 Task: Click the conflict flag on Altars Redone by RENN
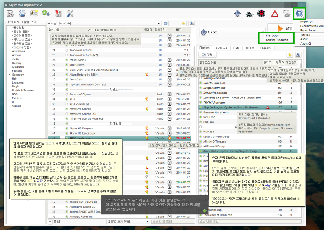tap(147, 74)
